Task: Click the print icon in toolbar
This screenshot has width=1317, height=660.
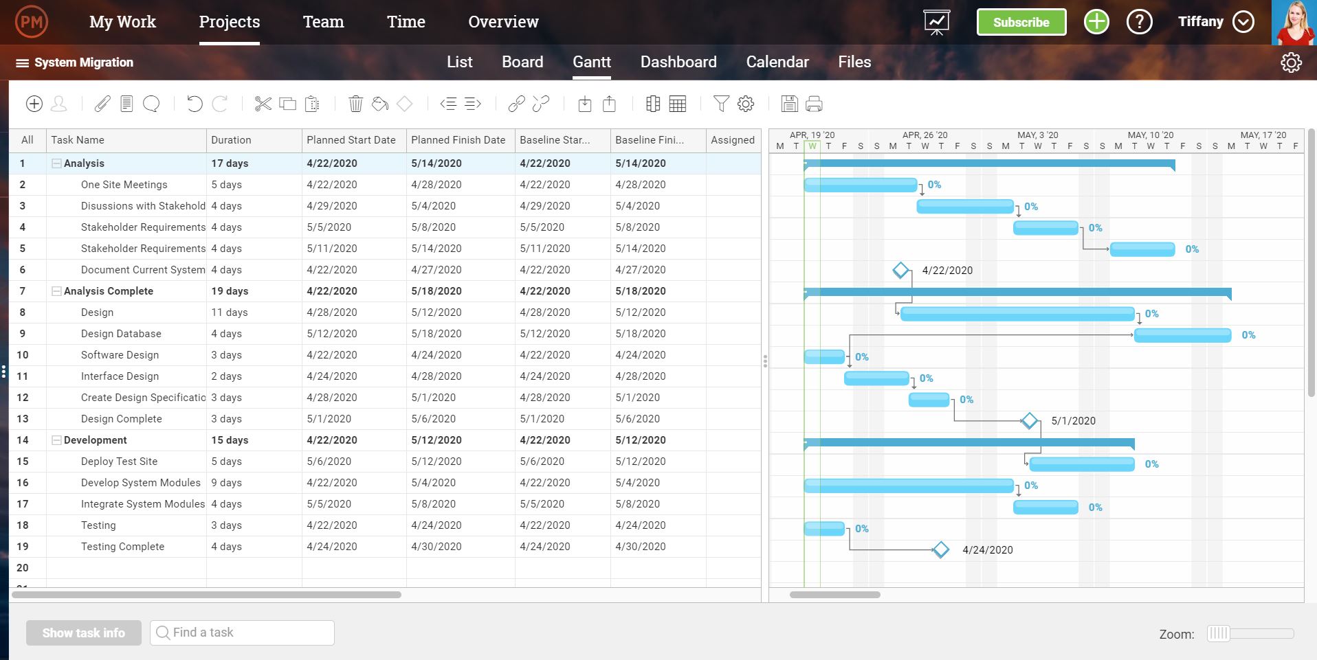Action: click(814, 104)
